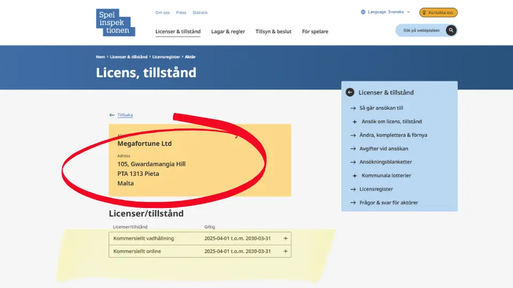513x288 pixels.
Task: Open Så går ansökan till sidebar link
Action: 381,108
